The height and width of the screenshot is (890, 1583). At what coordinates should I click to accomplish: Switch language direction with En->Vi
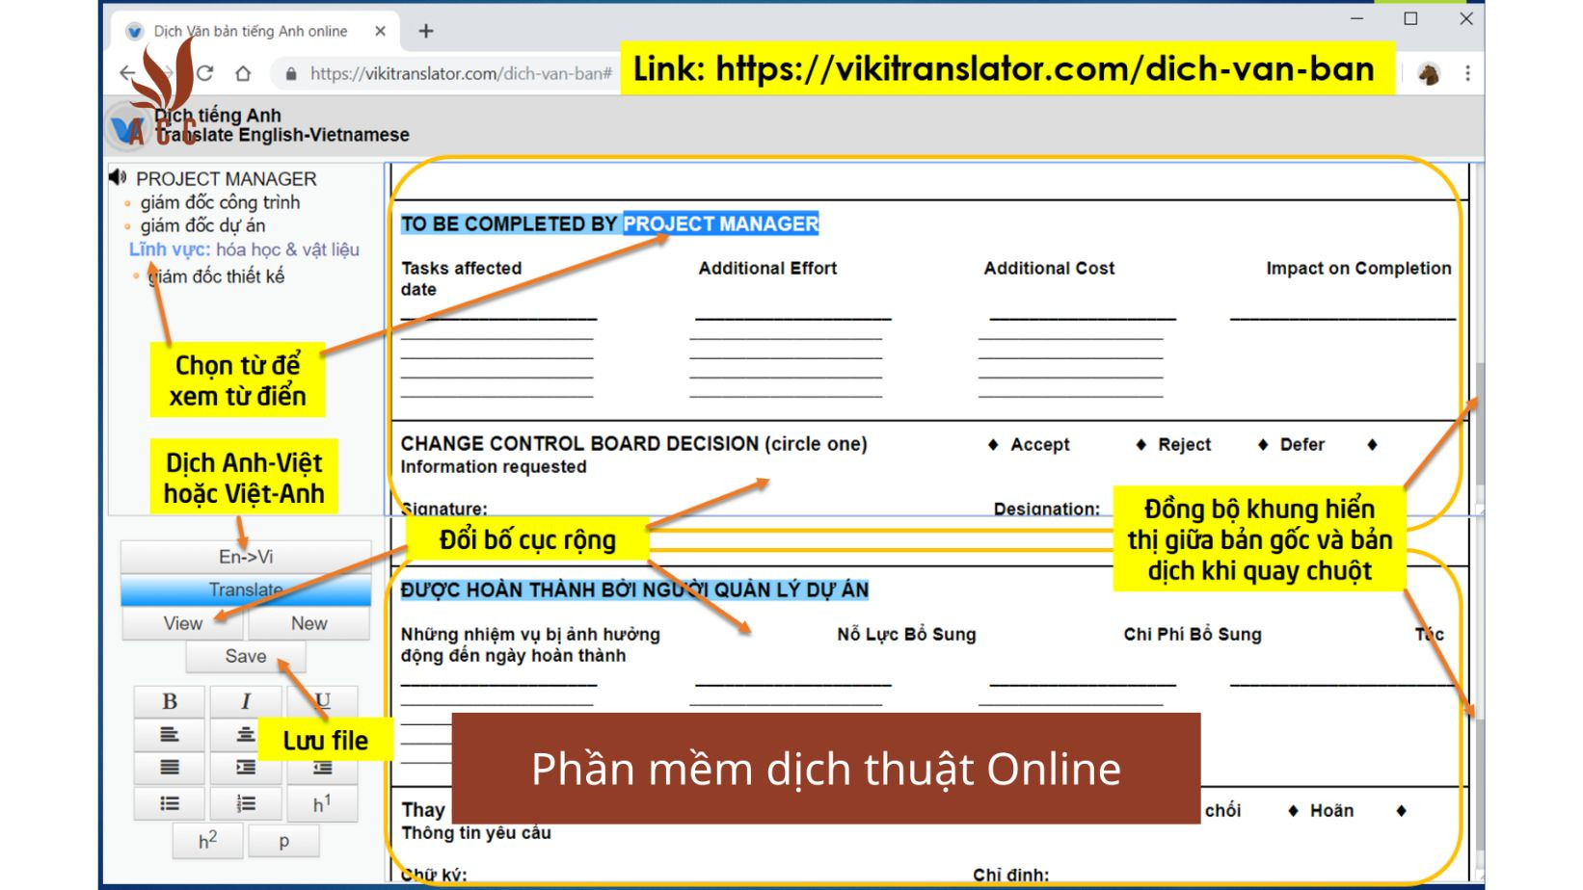tap(246, 557)
